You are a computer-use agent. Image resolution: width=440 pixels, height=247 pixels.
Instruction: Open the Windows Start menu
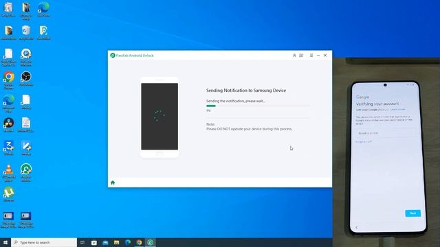point(5,242)
